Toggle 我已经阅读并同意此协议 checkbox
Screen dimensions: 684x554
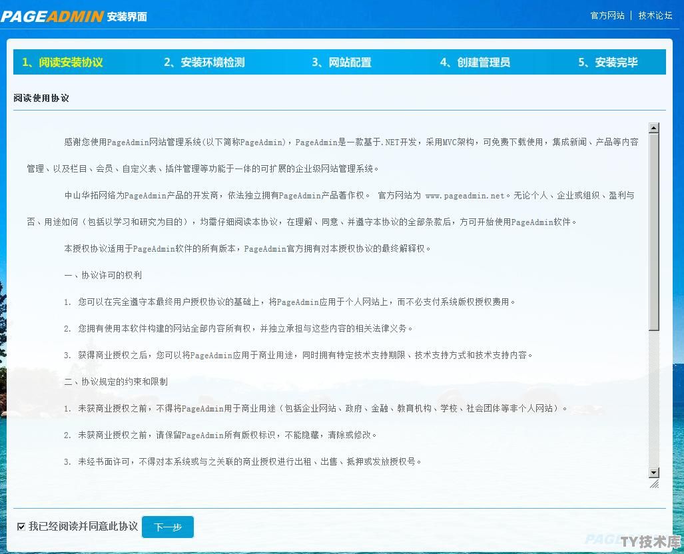click(x=21, y=527)
